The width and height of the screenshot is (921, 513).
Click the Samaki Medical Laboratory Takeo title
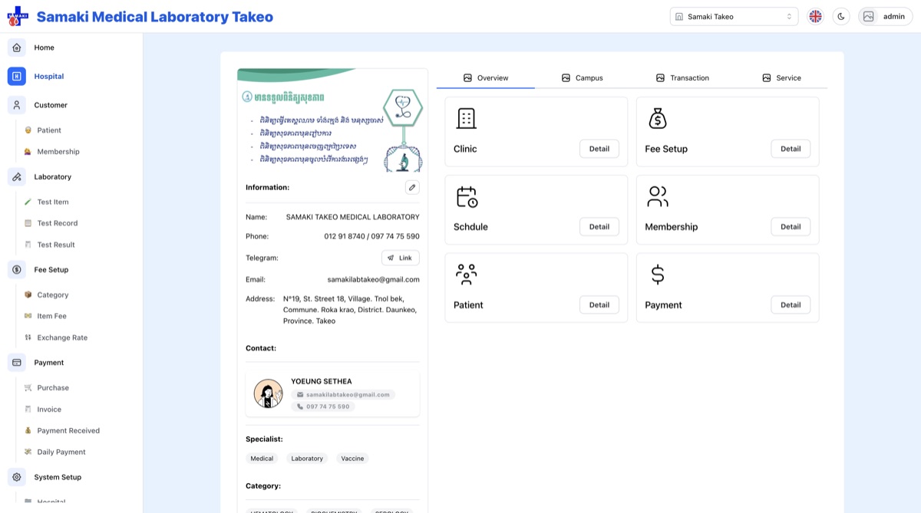[155, 17]
